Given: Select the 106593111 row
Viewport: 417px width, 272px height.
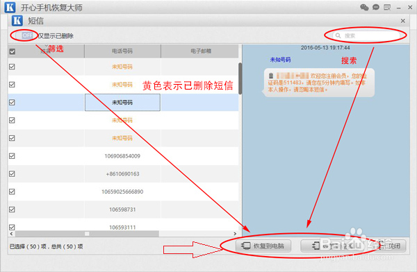Looking at the screenshot, I should (x=123, y=226).
